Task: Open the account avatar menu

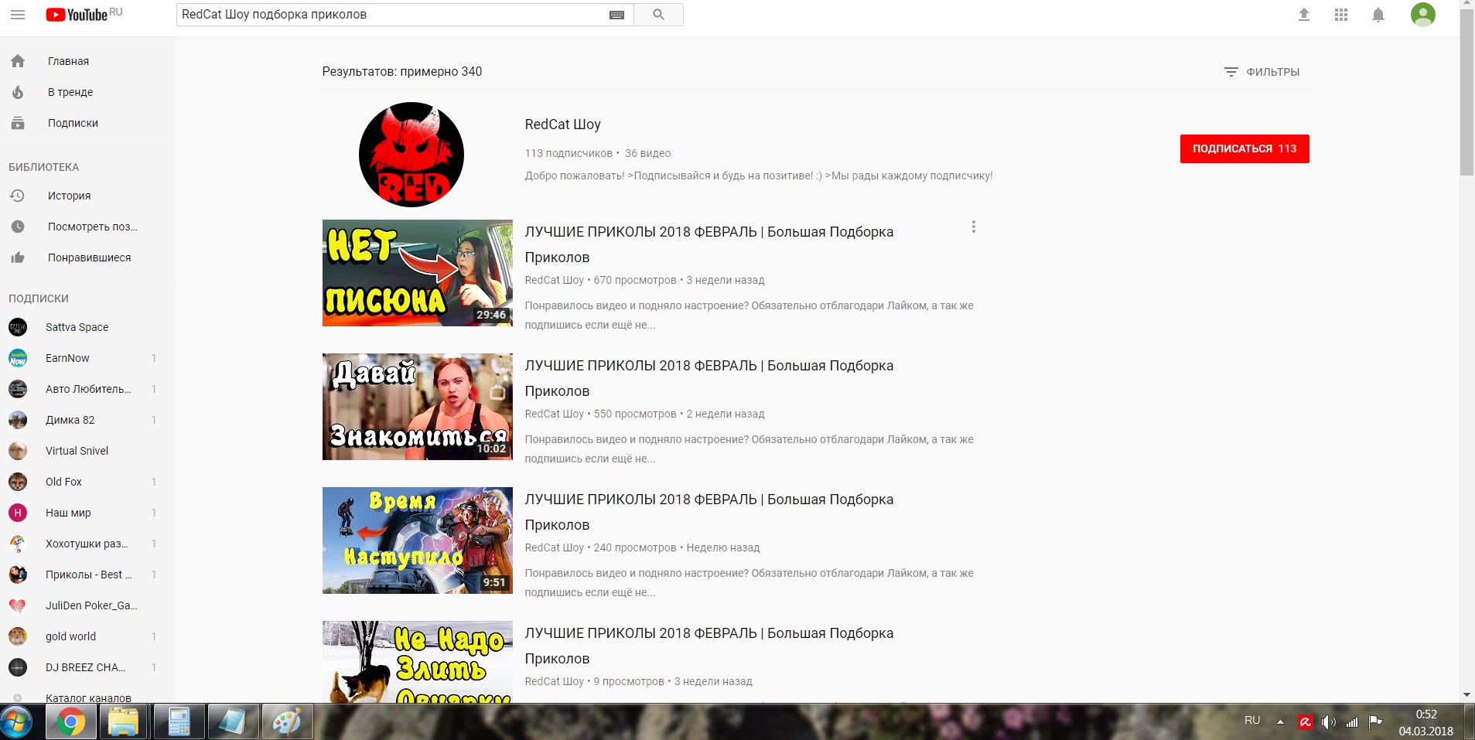Action: click(x=1423, y=15)
